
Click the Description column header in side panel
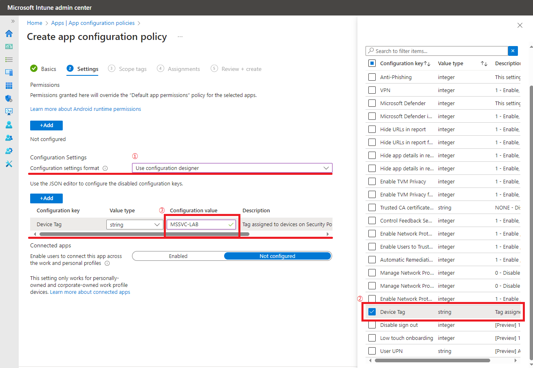tap(508, 64)
